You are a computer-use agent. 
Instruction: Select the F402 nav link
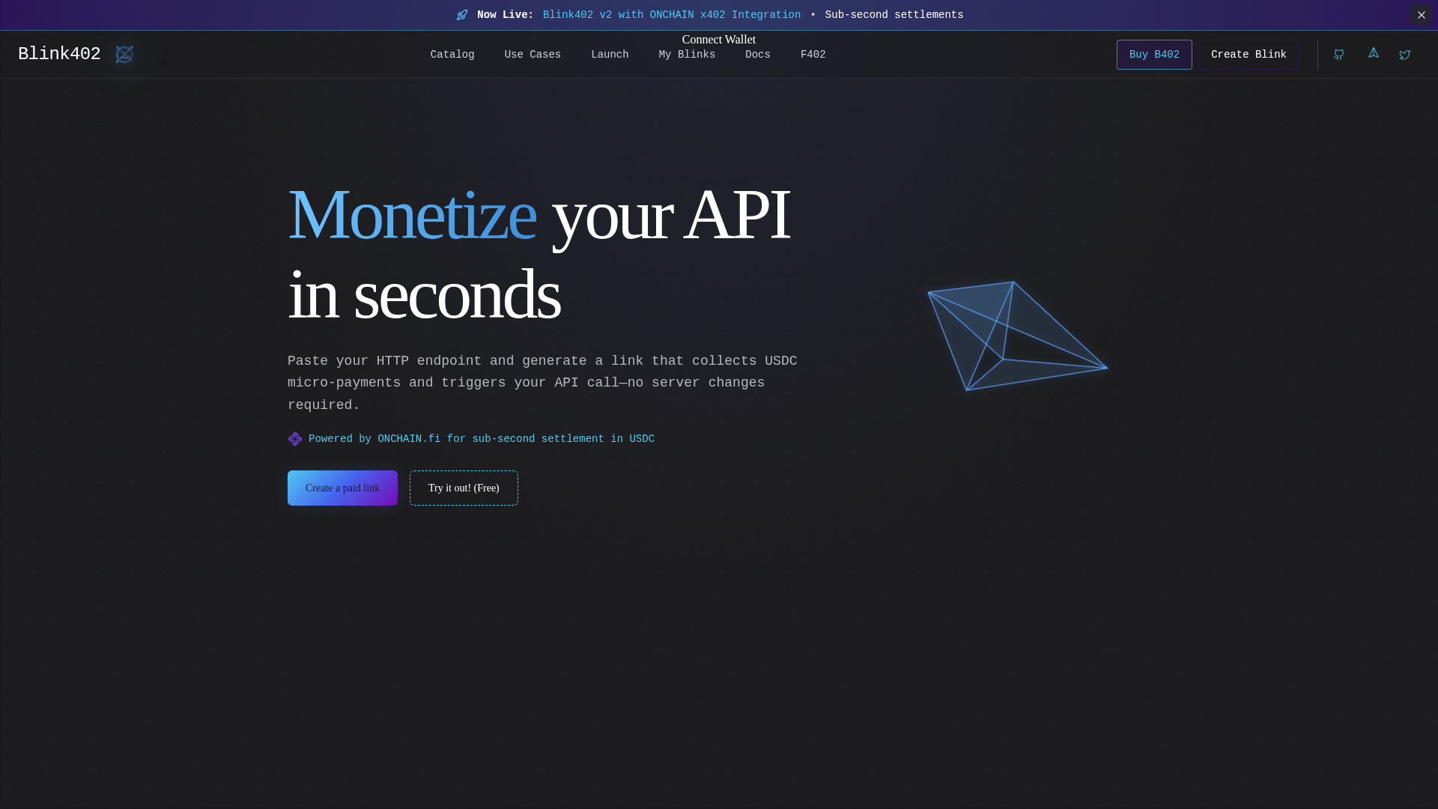813,55
